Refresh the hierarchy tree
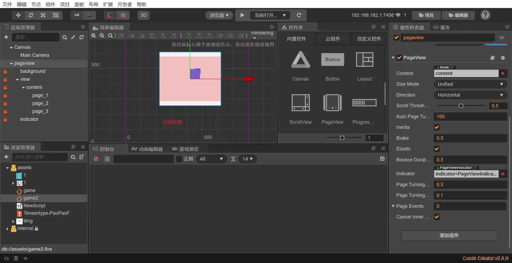Viewport: 512px width, 263px height. [x=82, y=37]
